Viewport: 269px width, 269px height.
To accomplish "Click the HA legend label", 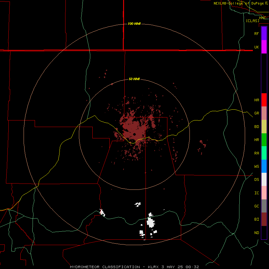I will click(x=256, y=100).
